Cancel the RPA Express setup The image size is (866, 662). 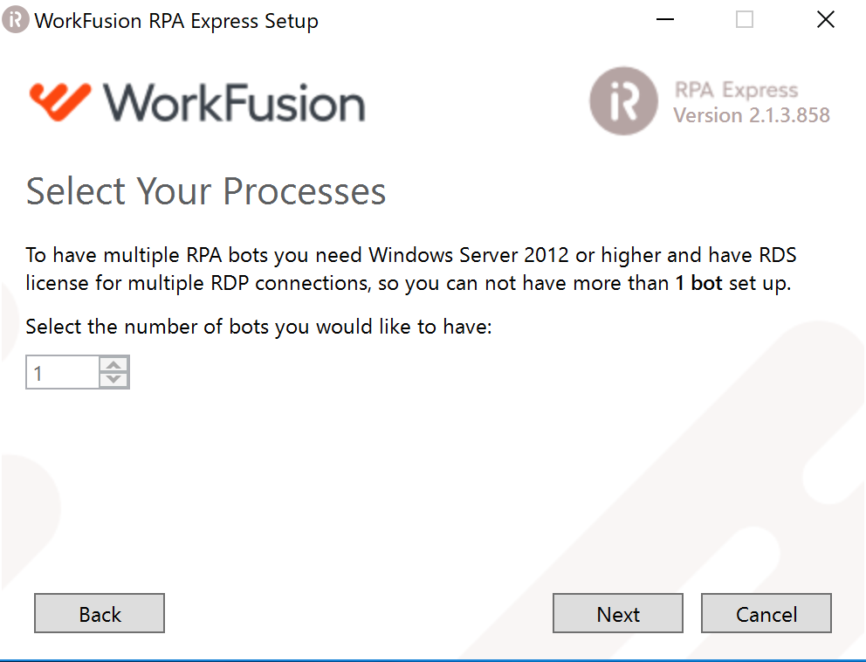point(766,612)
